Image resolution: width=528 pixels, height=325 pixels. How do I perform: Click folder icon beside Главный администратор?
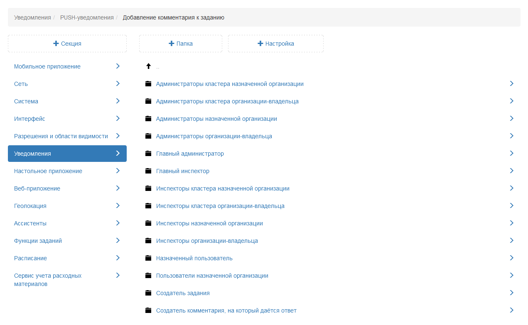click(x=148, y=154)
